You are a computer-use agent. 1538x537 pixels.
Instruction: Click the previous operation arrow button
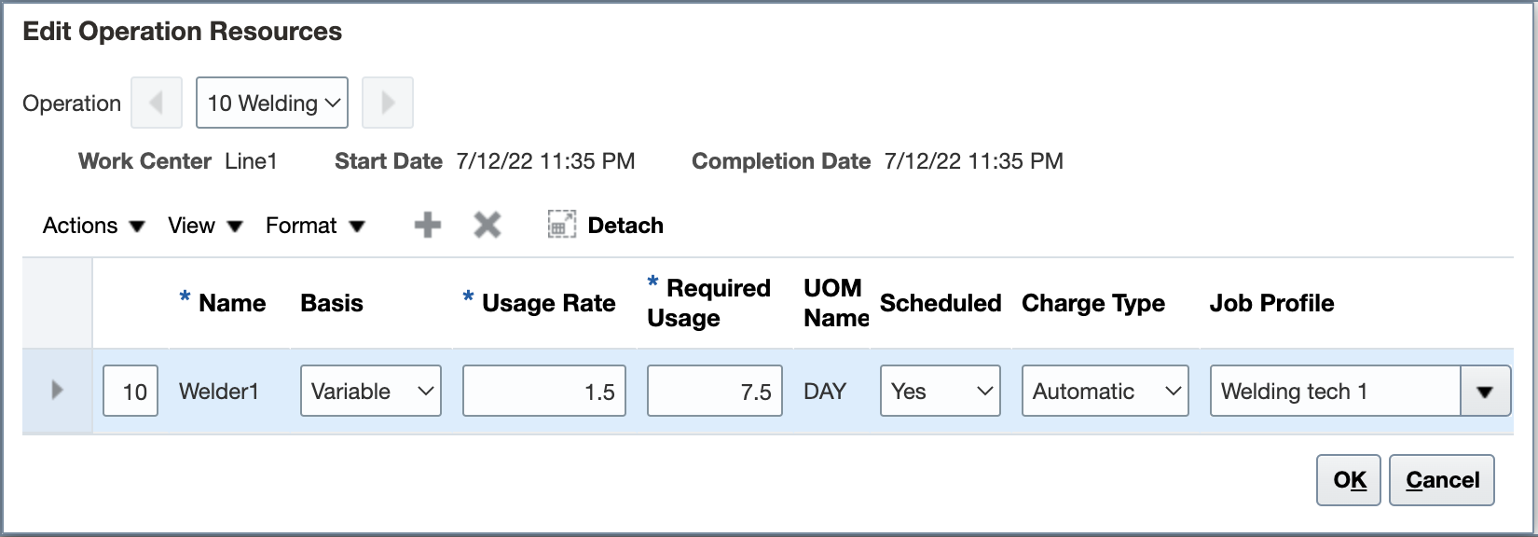(157, 103)
